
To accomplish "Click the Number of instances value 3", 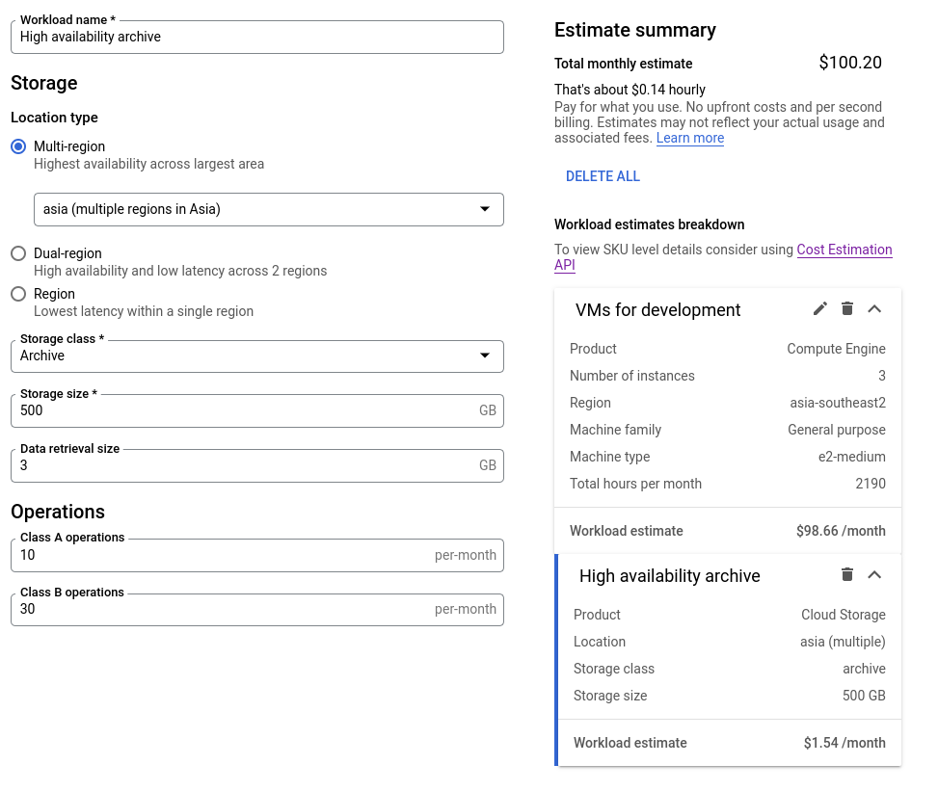I will [882, 376].
